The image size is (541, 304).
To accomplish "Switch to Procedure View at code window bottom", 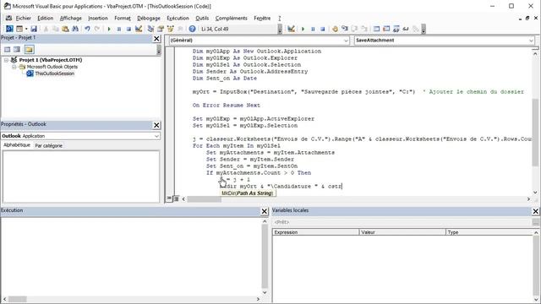I will [x=169, y=198].
